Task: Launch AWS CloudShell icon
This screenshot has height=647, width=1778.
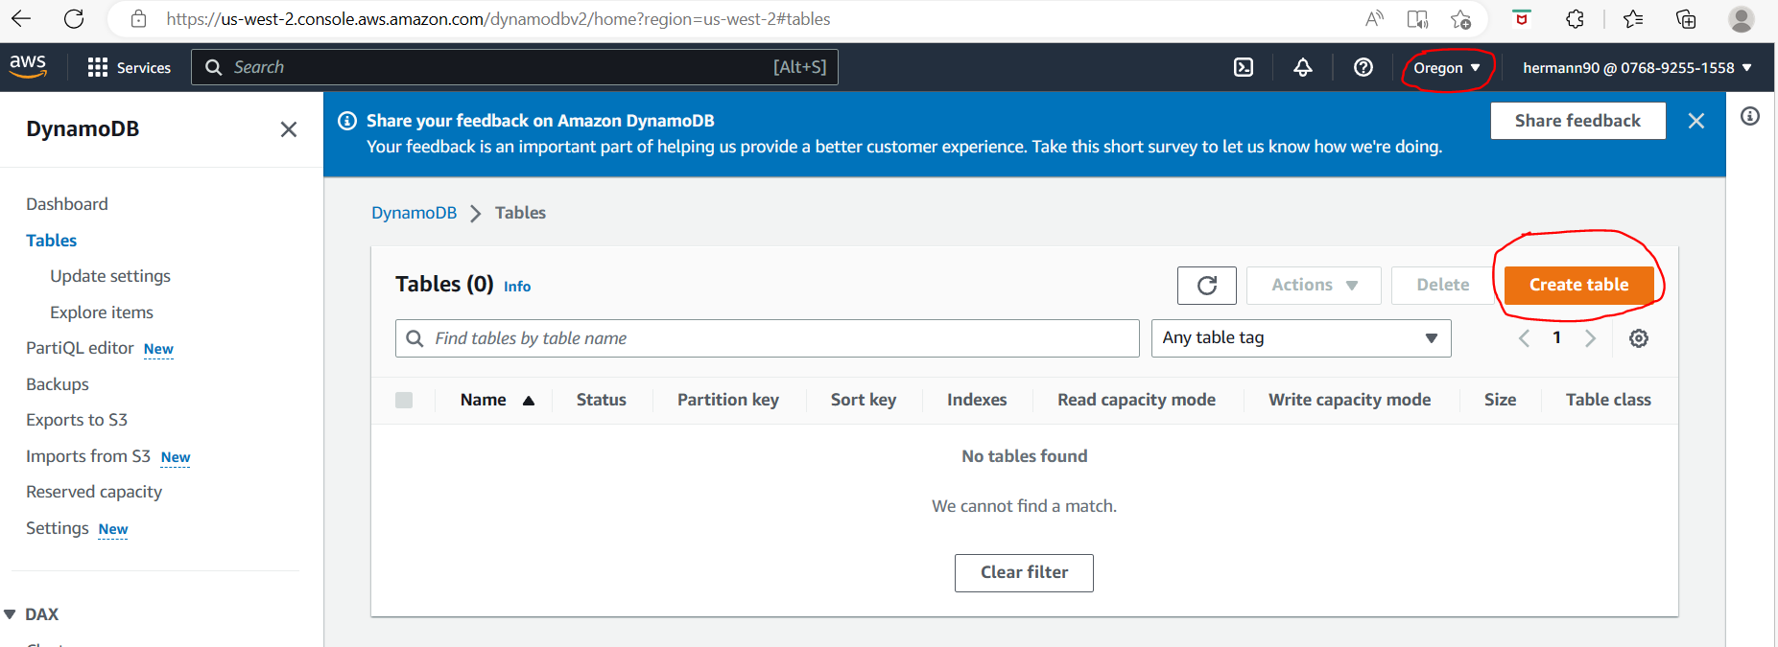Action: (1244, 67)
